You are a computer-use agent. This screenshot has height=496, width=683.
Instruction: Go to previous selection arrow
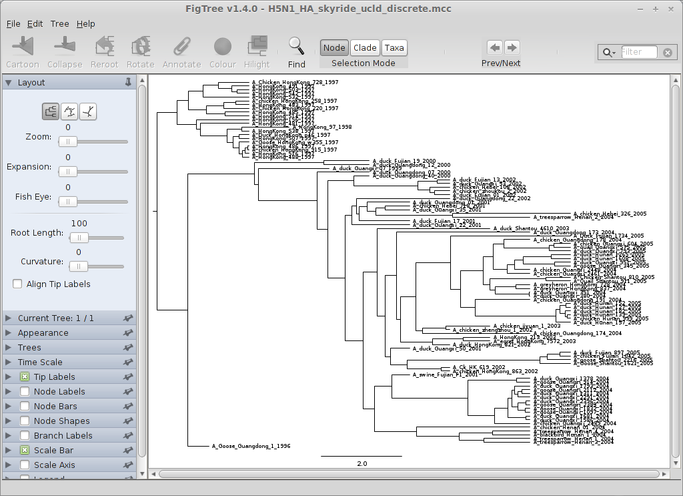[494, 47]
